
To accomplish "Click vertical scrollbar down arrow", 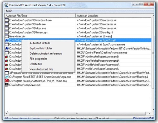I will pyautogui.click(x=153, y=110).
